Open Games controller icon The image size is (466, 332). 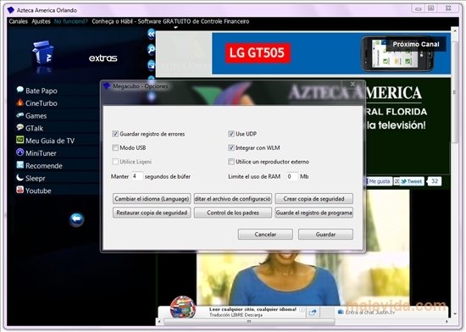point(20,115)
